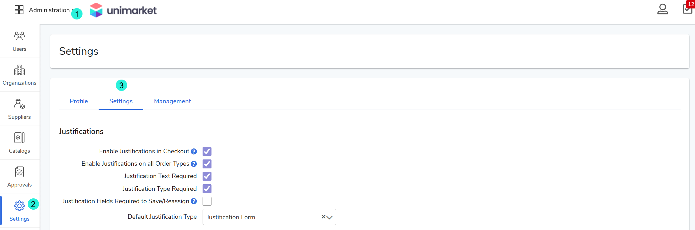Image resolution: width=695 pixels, height=230 pixels.
Task: Select the Catalogs sidebar icon
Action: pos(19,138)
